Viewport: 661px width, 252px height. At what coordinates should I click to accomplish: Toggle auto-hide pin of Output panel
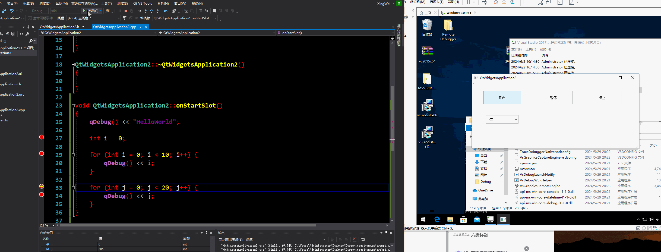point(386,233)
